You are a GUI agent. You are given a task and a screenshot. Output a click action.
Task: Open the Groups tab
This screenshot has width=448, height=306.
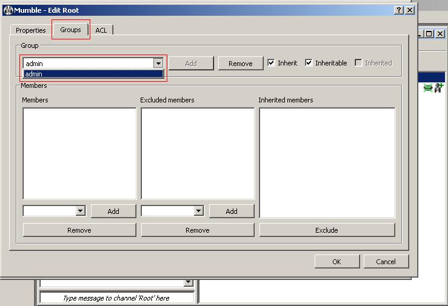(x=70, y=30)
